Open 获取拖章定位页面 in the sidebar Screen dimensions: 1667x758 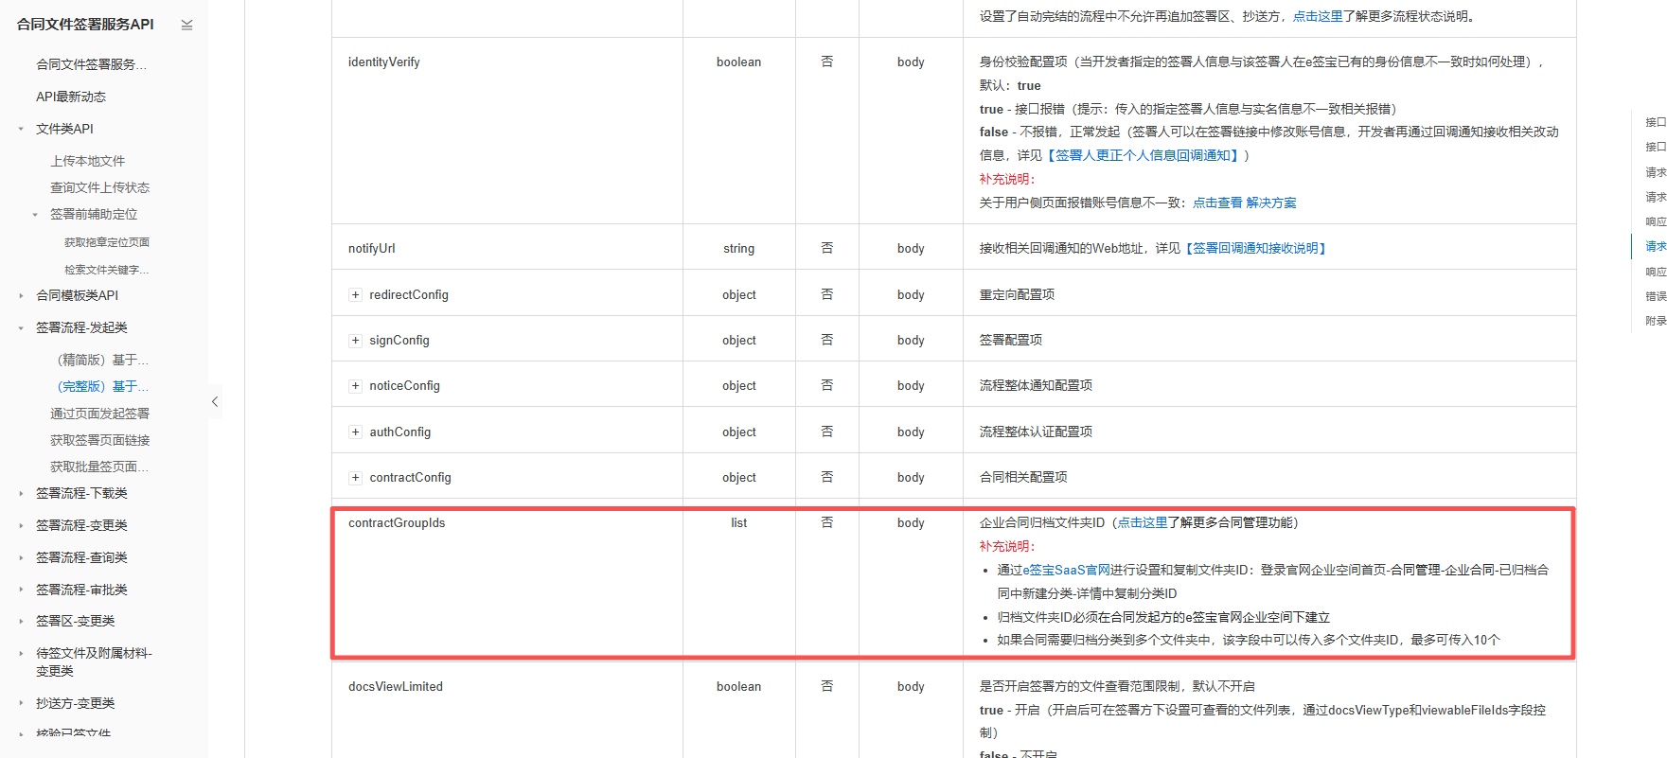[107, 242]
